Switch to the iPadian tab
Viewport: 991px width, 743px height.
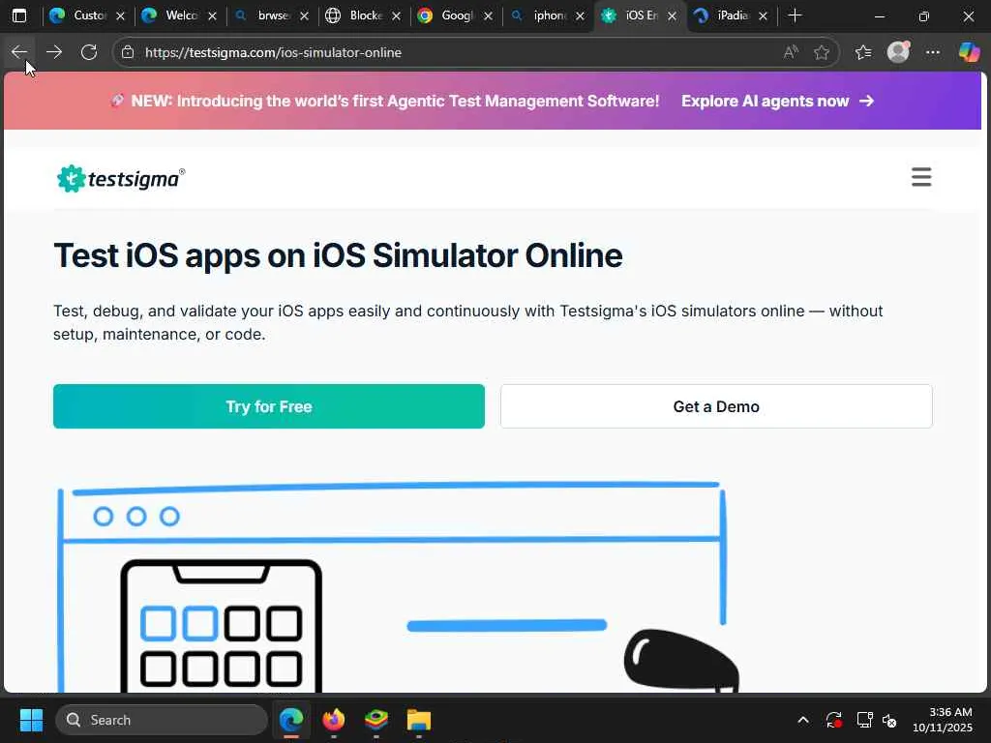pyautogui.click(x=722, y=15)
